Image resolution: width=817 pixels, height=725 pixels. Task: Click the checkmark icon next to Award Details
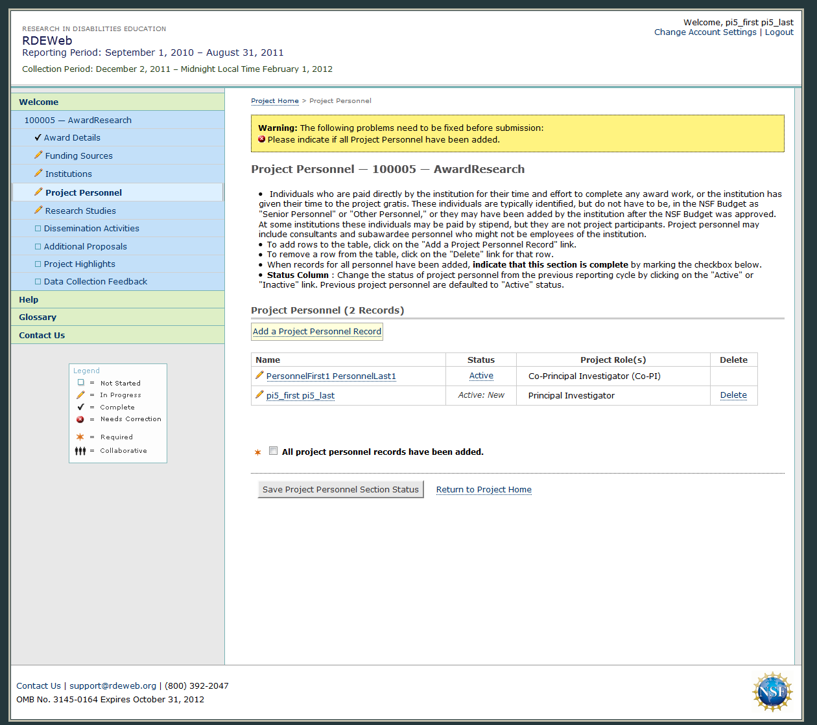click(x=38, y=137)
